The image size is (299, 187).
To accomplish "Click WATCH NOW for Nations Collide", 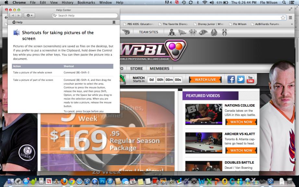I will [241, 122].
